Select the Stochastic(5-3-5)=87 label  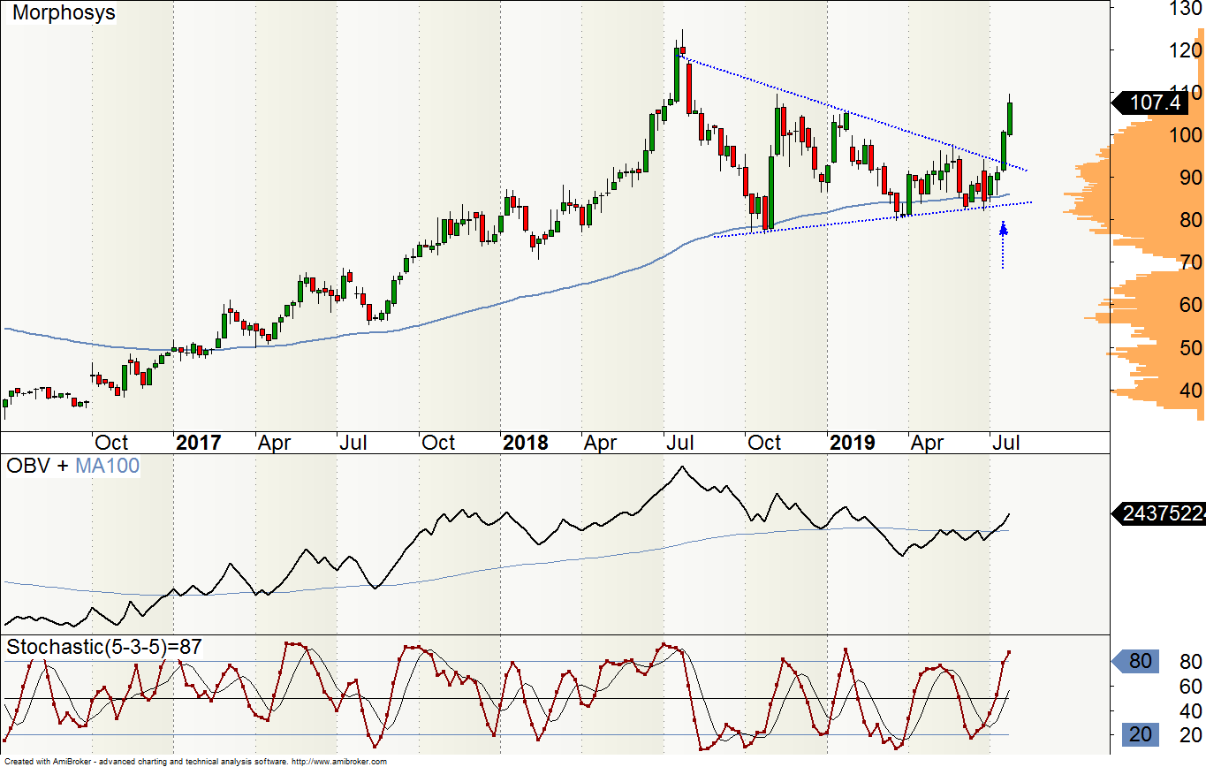pyautogui.click(x=104, y=647)
